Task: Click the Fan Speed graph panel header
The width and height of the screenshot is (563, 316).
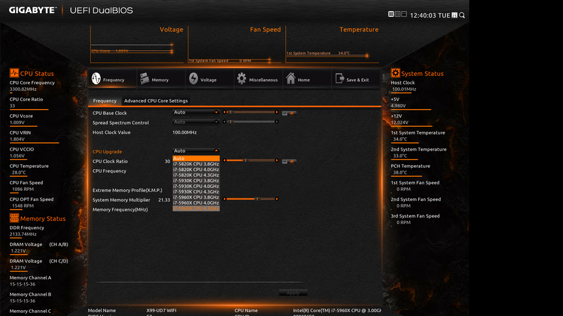Action: (x=265, y=29)
